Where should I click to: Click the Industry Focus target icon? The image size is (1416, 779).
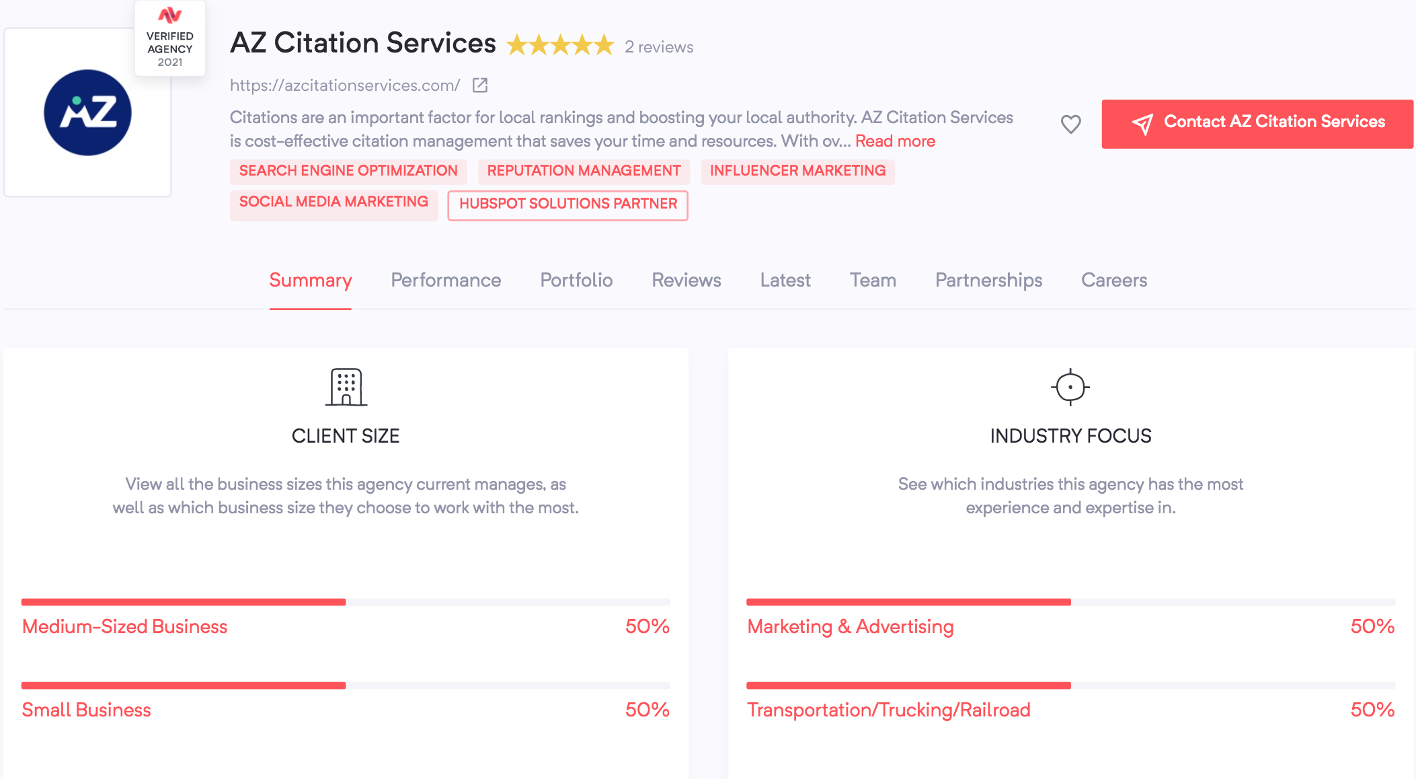click(1070, 387)
